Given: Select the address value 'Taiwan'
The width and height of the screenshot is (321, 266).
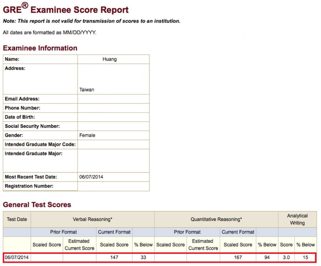Looking at the screenshot, I should [87, 89].
